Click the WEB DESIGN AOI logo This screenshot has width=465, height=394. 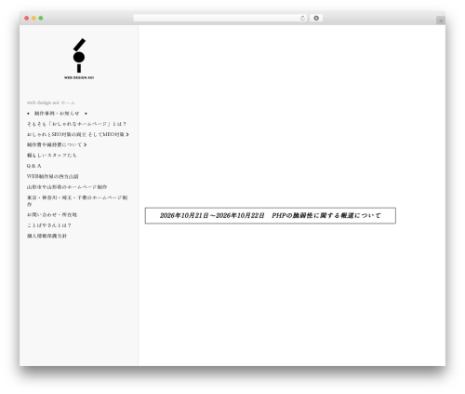coord(79,59)
